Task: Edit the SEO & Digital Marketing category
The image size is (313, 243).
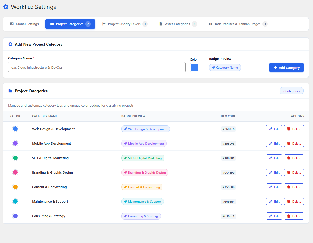Action: [274, 158]
